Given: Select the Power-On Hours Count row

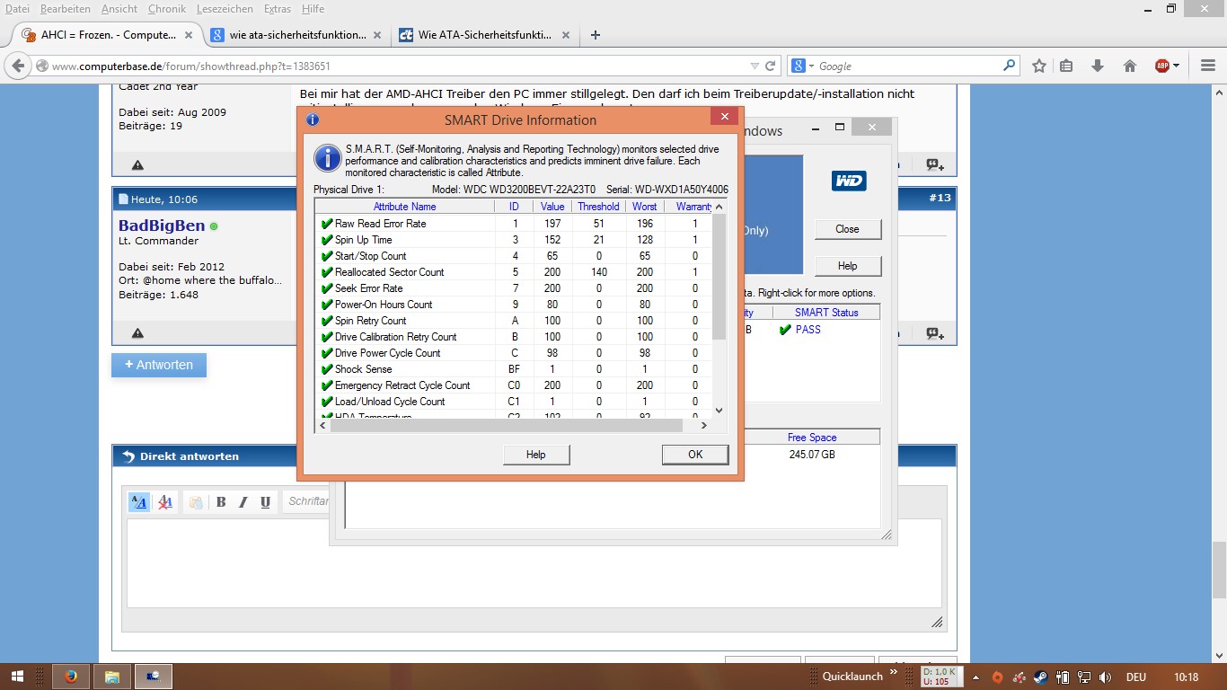Looking at the screenshot, I should point(514,305).
